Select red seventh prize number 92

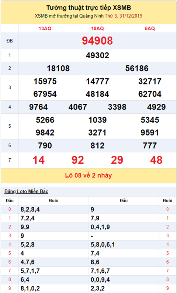click(78, 160)
